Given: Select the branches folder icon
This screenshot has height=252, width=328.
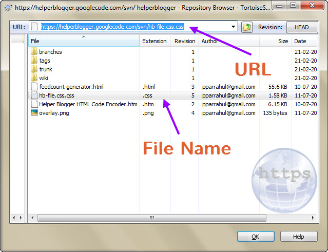Looking at the screenshot, I should click(34, 52).
